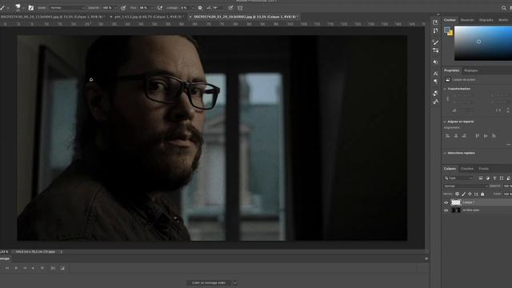Viewport: 512px width, 288px height.
Task: Open the History panel icon in the dock
Action: [435, 22]
